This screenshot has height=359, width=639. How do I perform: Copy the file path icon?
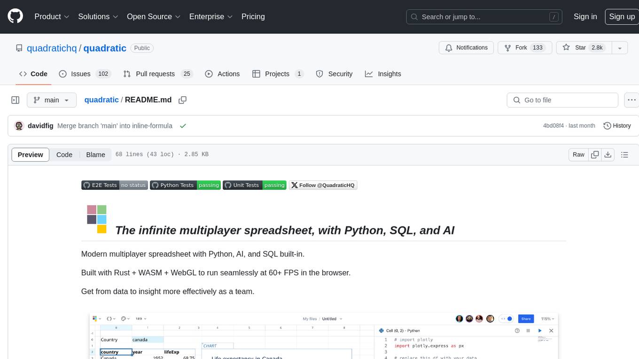[183, 100]
